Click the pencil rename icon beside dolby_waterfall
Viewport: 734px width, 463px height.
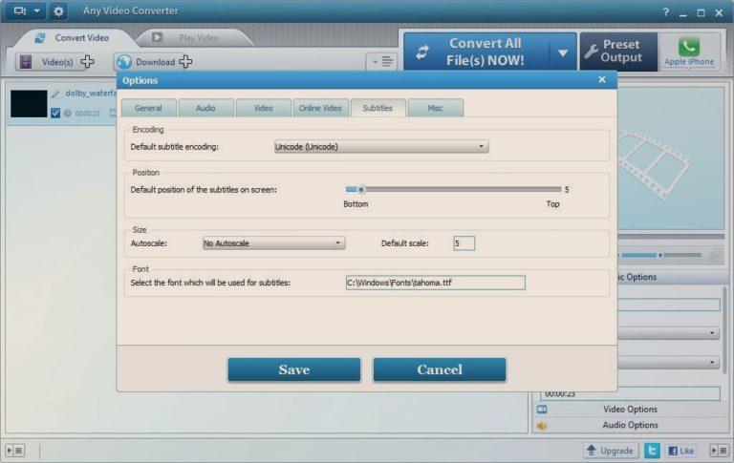tap(56, 94)
